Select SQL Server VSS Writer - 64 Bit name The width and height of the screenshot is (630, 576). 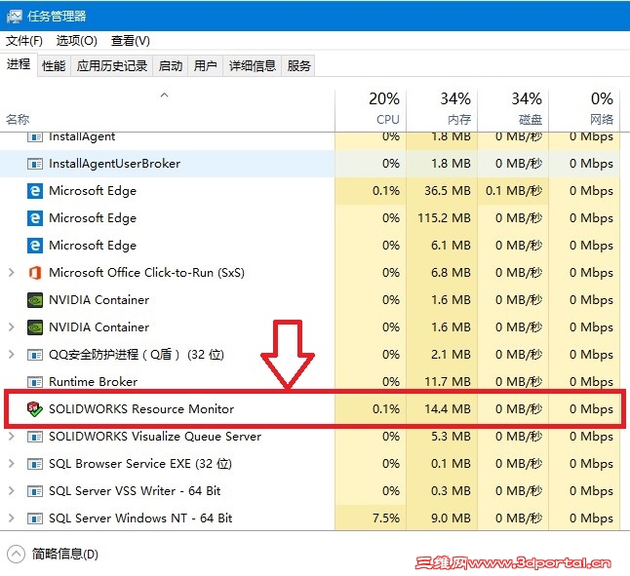[135, 491]
